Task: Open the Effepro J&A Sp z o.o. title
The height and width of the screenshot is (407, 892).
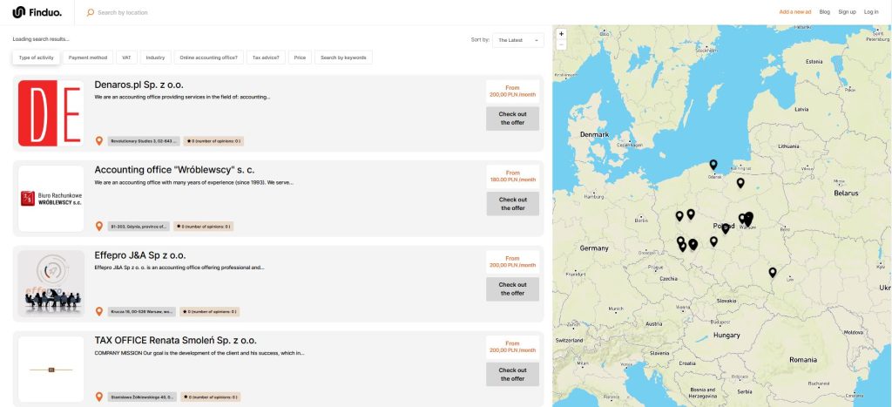Action: (140, 255)
